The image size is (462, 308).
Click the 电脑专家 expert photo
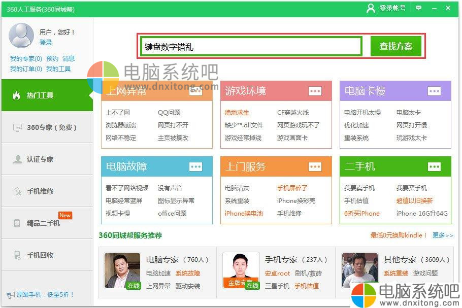point(122,270)
